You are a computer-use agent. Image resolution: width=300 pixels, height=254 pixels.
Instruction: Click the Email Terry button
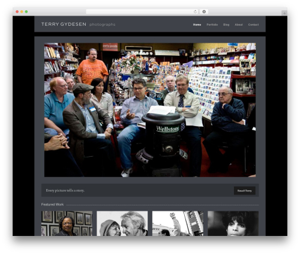[x=245, y=190]
